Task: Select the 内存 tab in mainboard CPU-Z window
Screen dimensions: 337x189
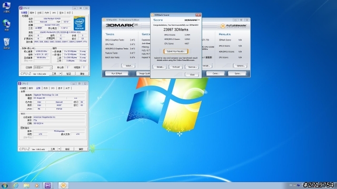Action: coord(46,88)
